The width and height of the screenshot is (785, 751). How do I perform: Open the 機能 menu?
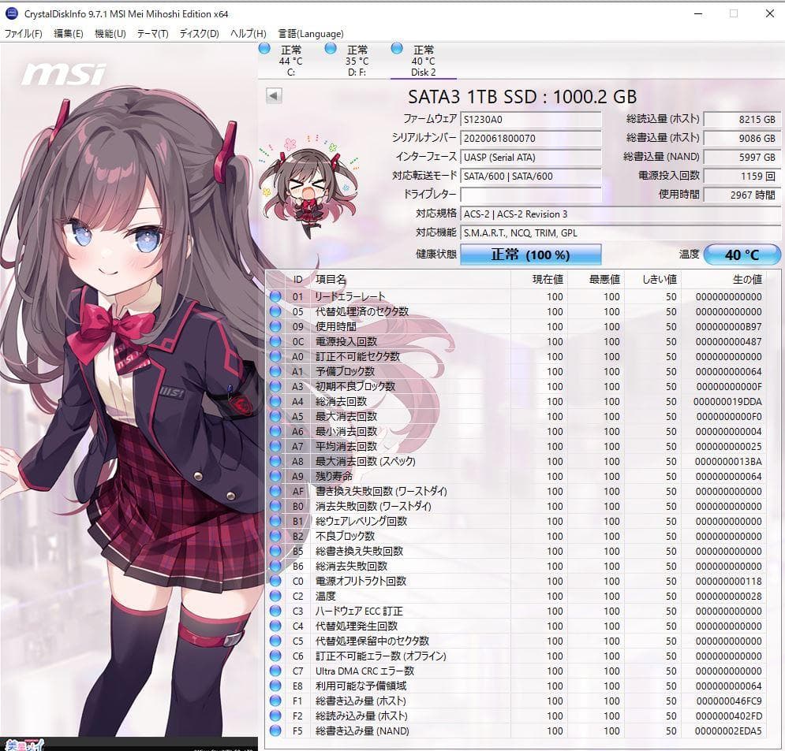[110, 34]
